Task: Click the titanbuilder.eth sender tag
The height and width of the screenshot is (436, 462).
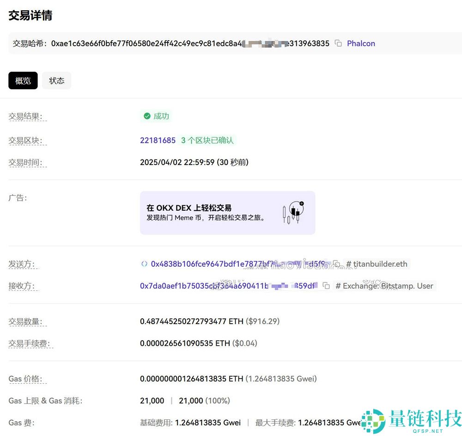Action: 377,264
